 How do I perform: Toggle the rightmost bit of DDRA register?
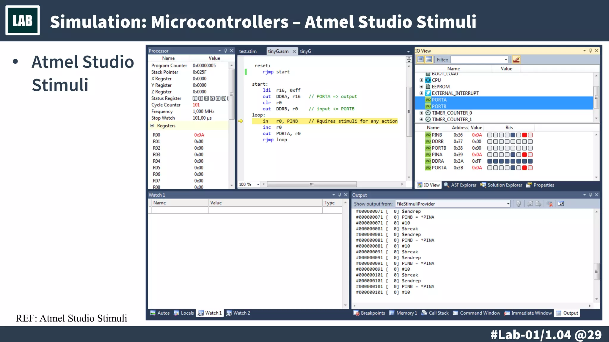point(530,161)
